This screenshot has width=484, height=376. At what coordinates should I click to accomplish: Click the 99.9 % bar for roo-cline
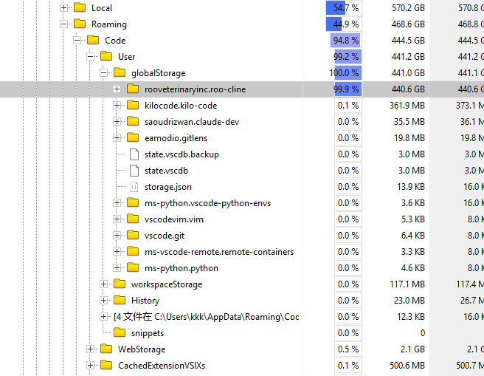tap(348, 89)
